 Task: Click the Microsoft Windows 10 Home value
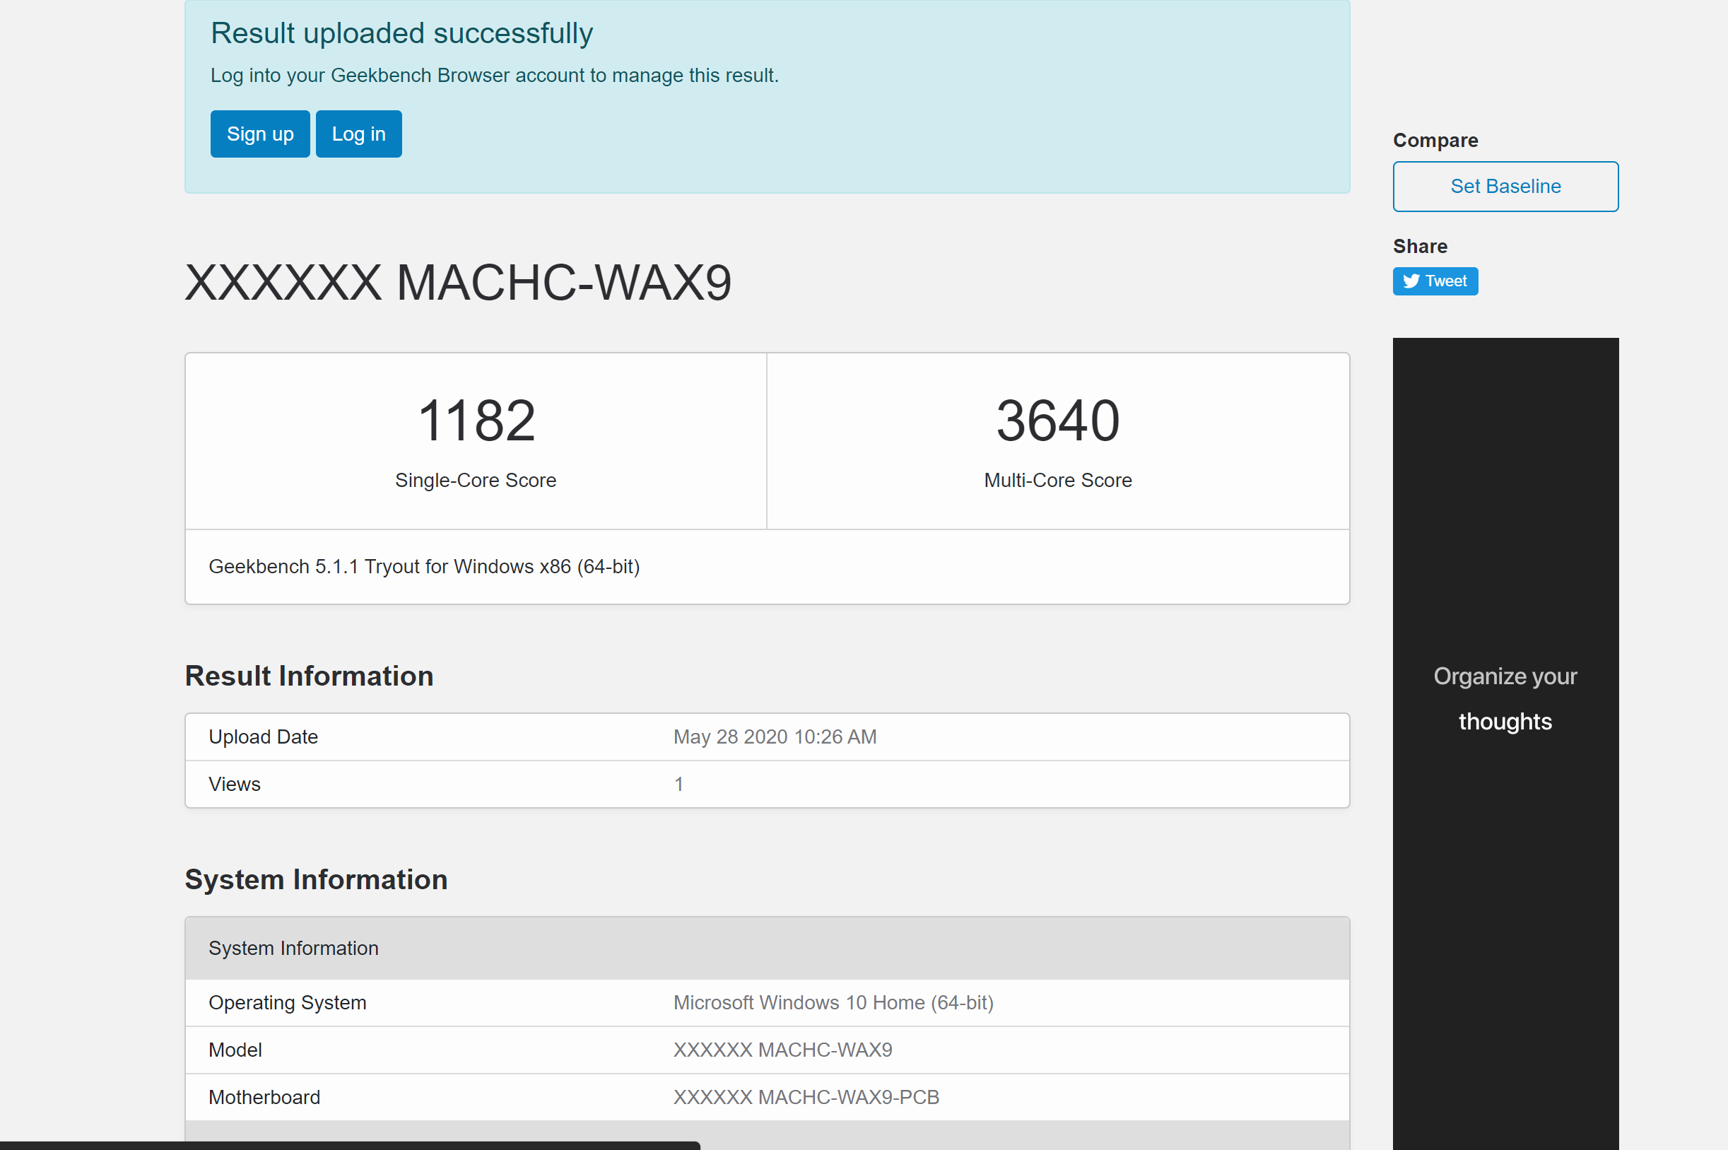tap(833, 1002)
